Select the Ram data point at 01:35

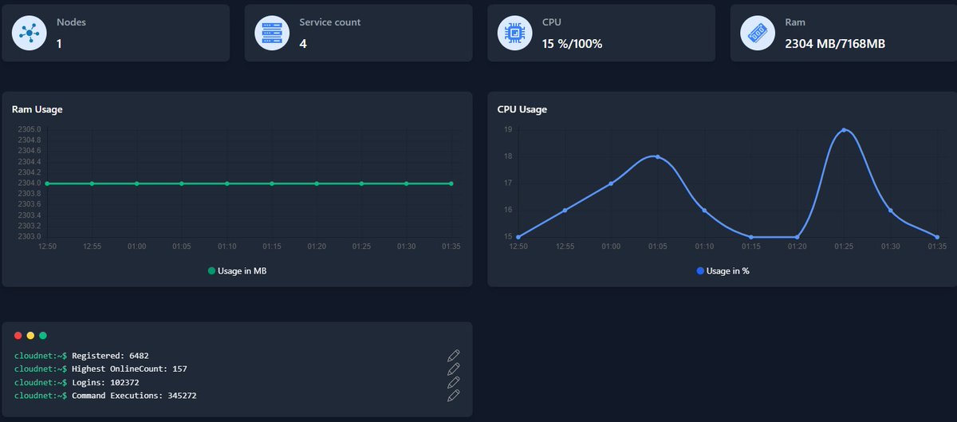[451, 183]
